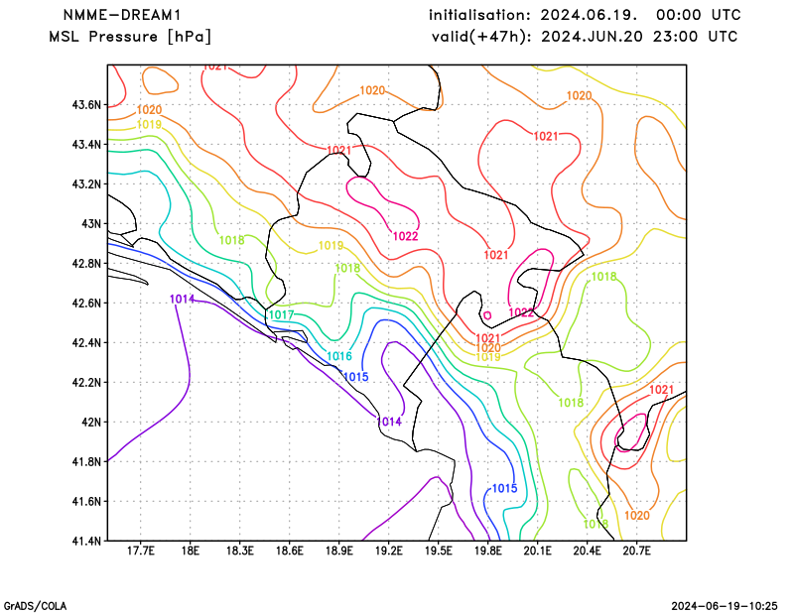Viewport: 794px width, 613px height.
Task: Click the '18.9E' longitude label
Action: pyautogui.click(x=338, y=551)
